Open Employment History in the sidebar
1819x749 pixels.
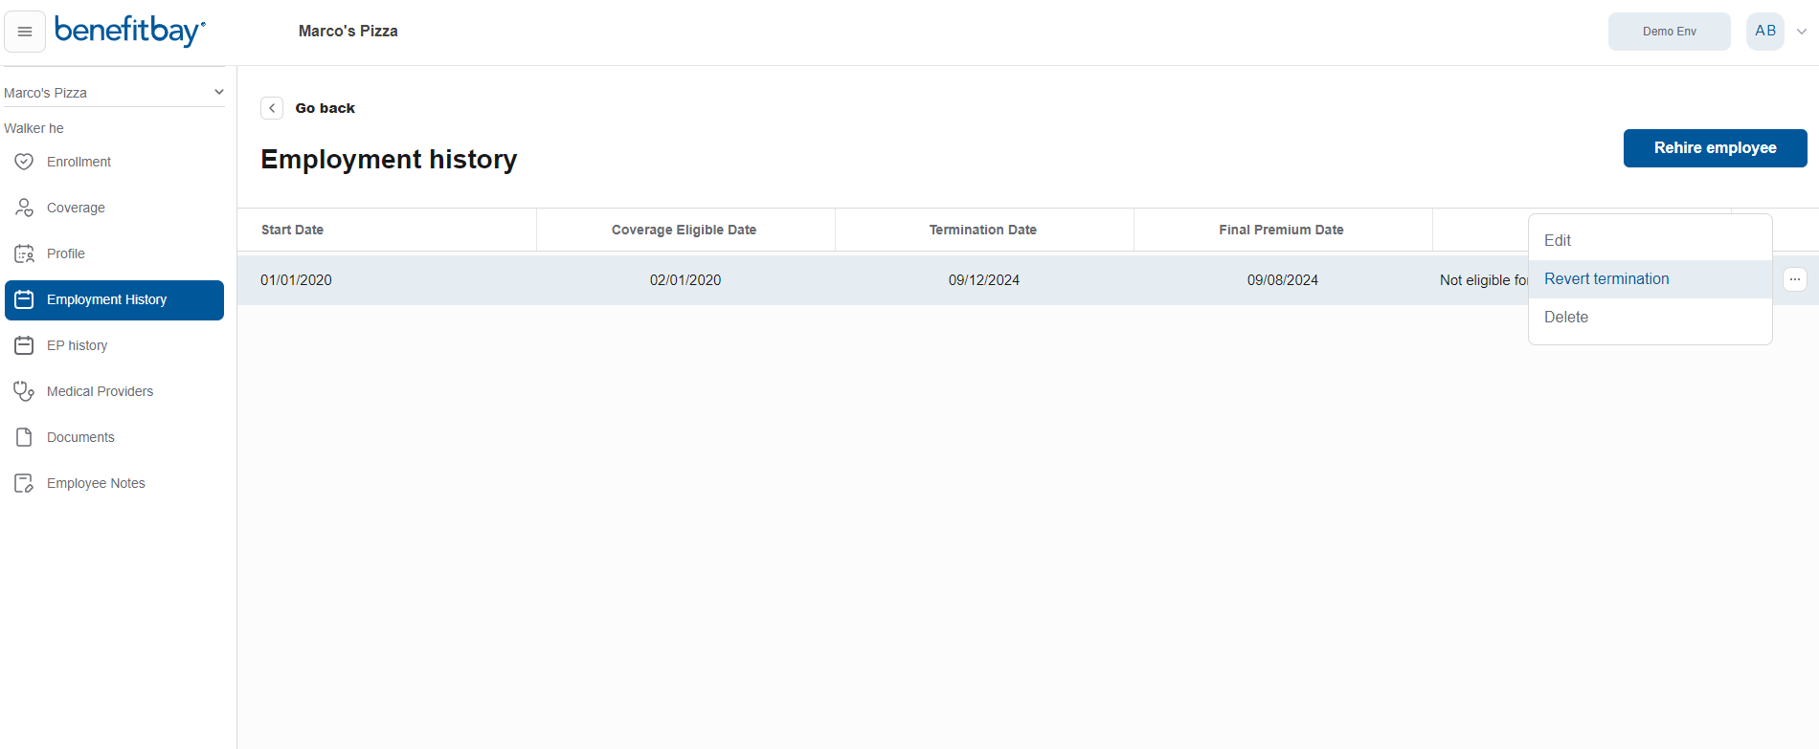click(x=114, y=300)
